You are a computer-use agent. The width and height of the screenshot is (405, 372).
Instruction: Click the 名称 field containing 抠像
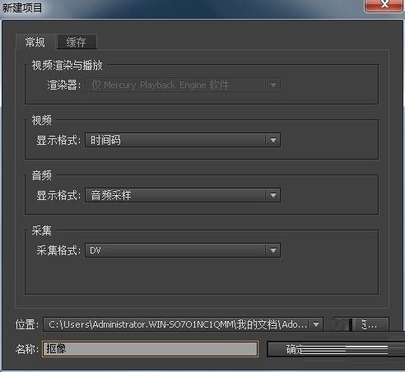[x=150, y=349]
